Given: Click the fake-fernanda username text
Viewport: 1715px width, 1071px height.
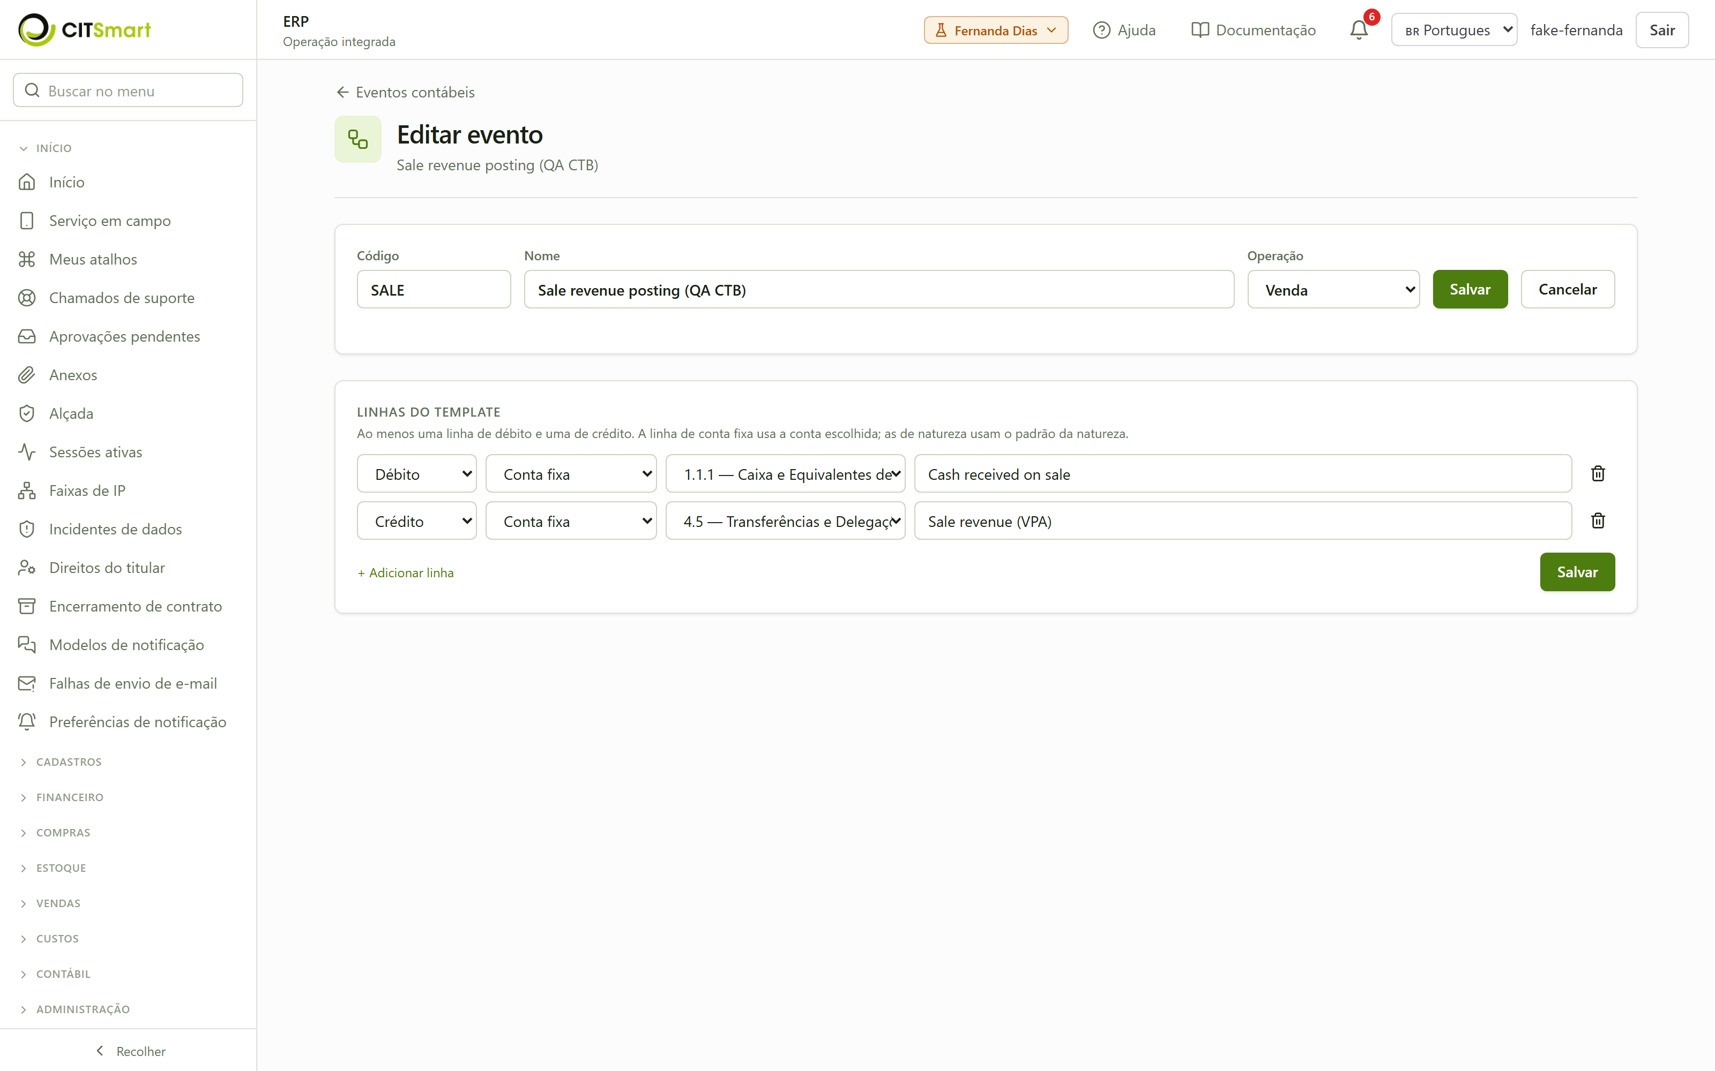Looking at the screenshot, I should point(1576,30).
